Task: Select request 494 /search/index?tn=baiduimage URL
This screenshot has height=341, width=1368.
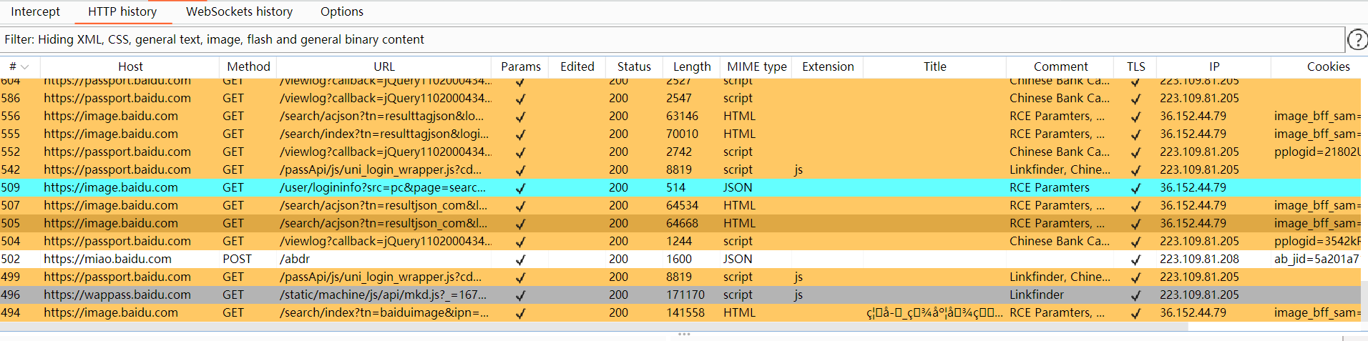Action: click(x=384, y=312)
